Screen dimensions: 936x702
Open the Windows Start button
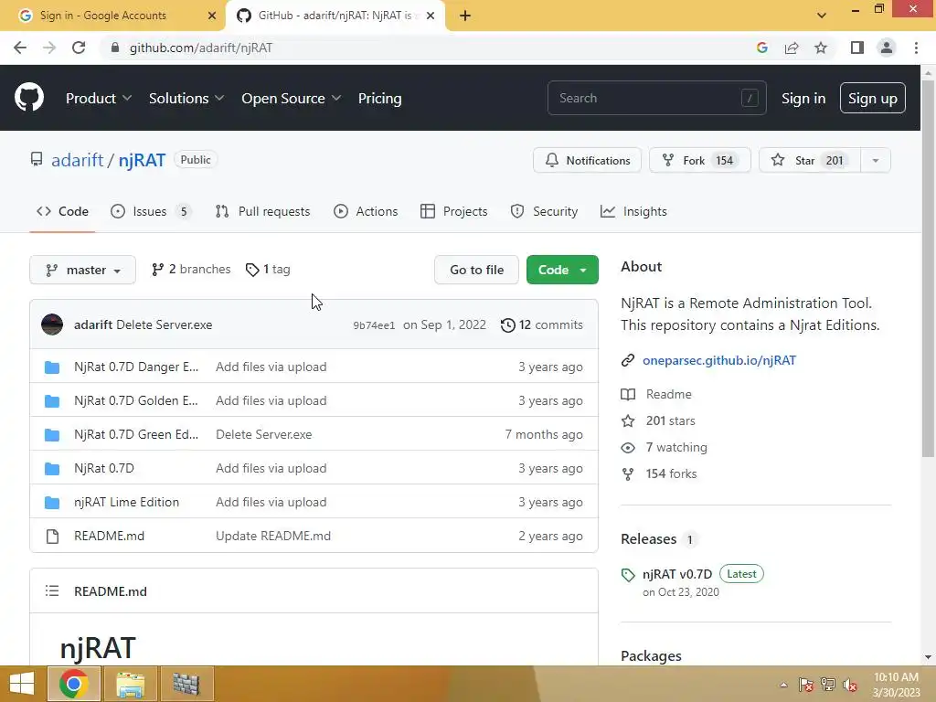[x=22, y=684]
